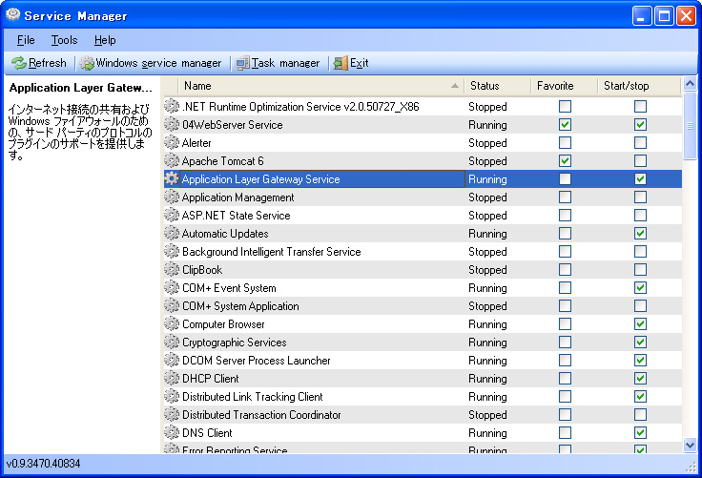Viewport: 702px width, 478px height.
Task: Start COM+ System Application via Start/stop checkbox
Action: (640, 305)
